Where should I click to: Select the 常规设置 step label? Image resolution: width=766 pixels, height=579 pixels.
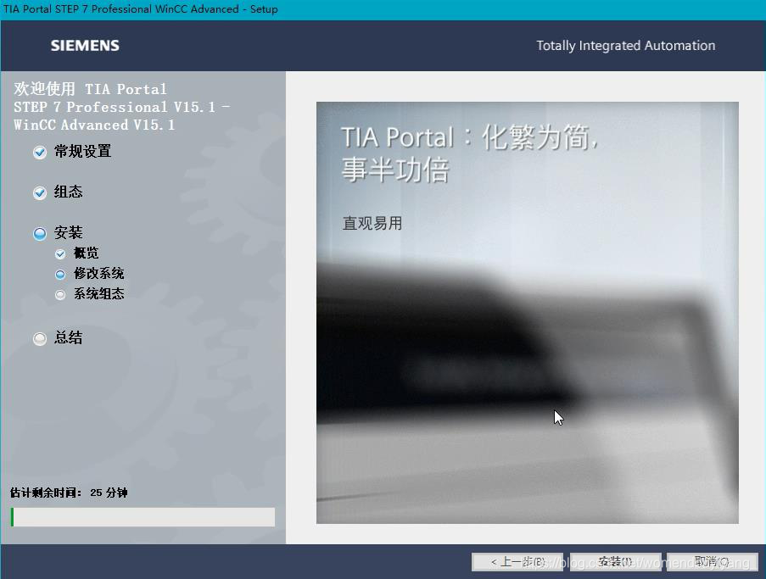82,152
